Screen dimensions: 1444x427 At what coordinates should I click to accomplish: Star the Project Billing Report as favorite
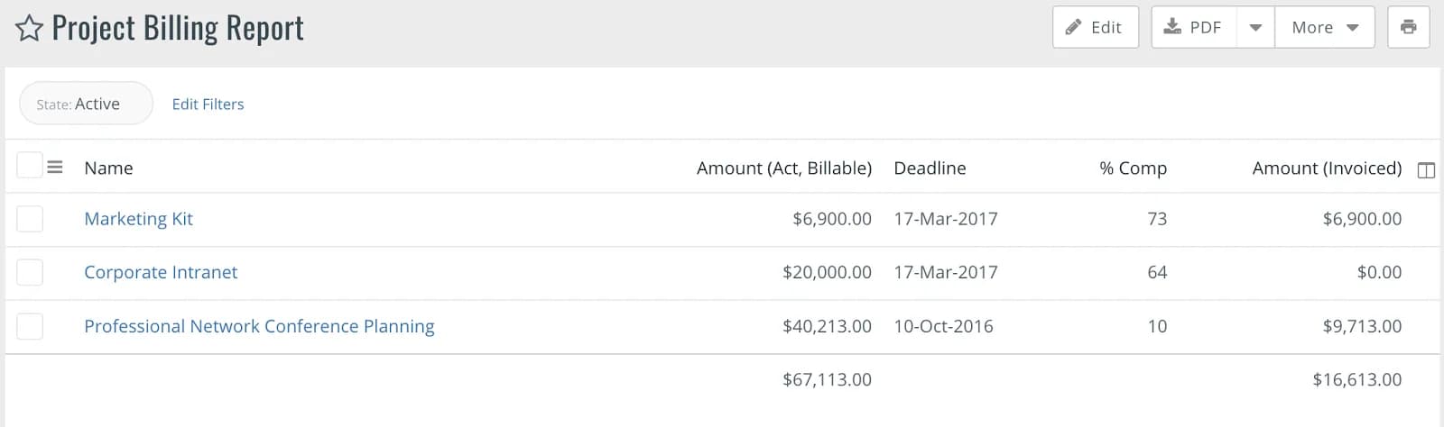[29, 29]
